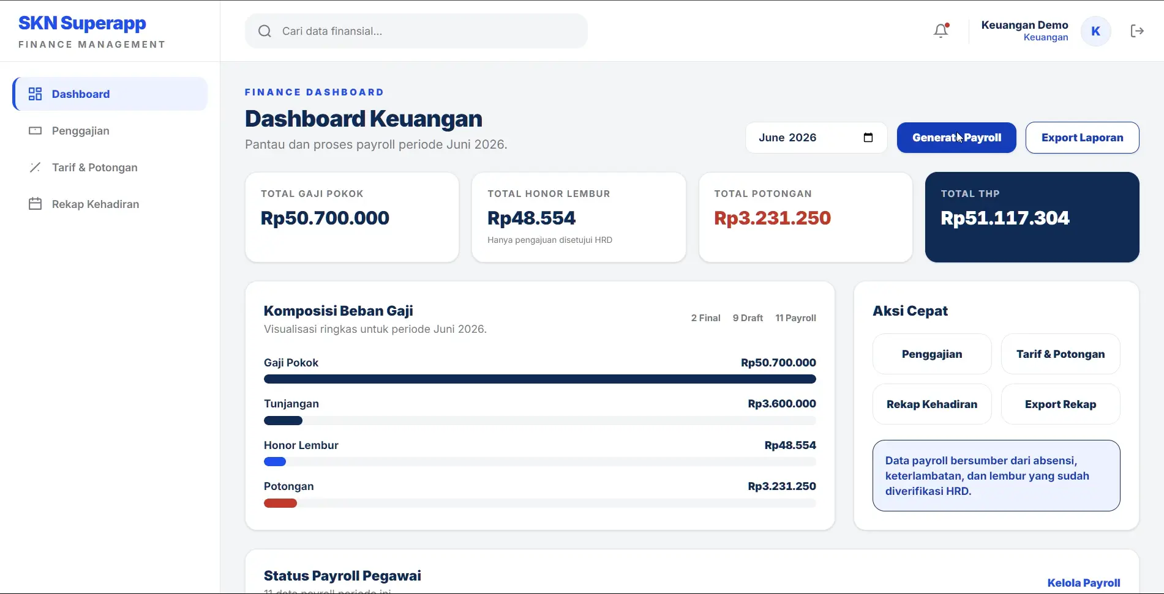
Task: Click the blue Honor Lembur progress bar
Action: 275,462
